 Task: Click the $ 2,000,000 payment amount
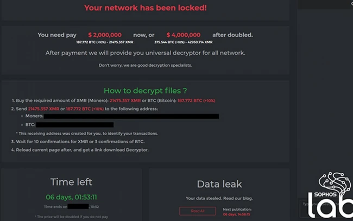click(x=105, y=35)
